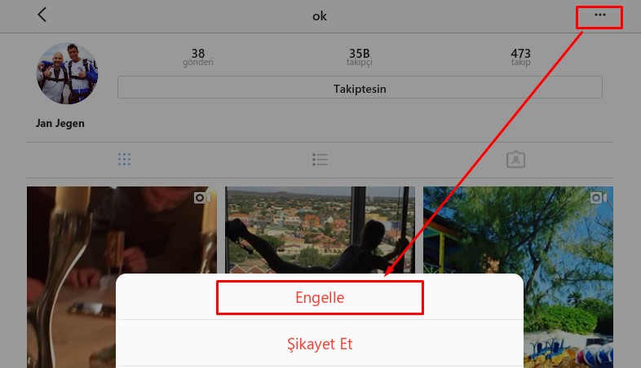Open the three-dot options menu
This screenshot has height=368, width=641.
[x=599, y=15]
